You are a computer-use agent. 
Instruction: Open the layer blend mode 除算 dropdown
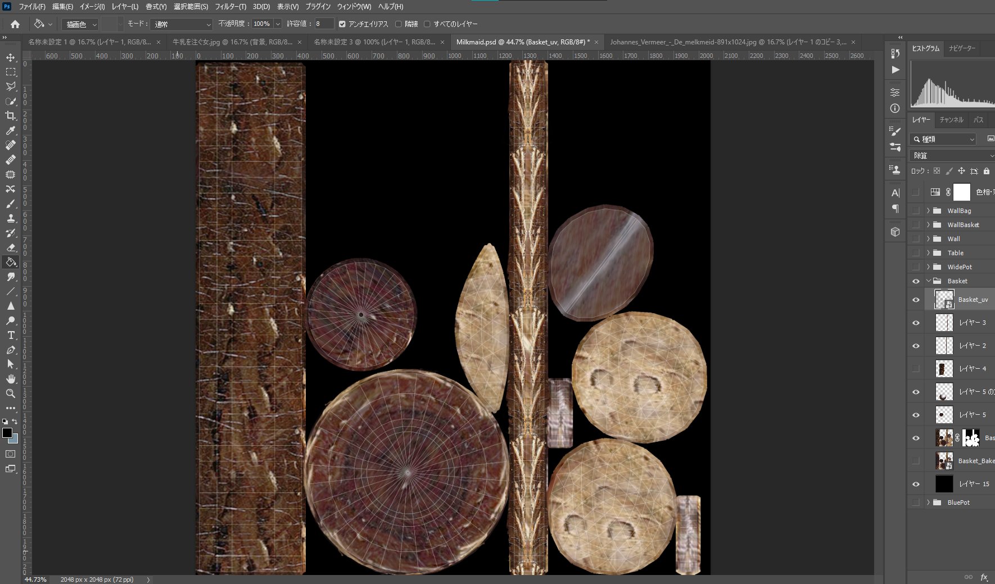click(952, 156)
